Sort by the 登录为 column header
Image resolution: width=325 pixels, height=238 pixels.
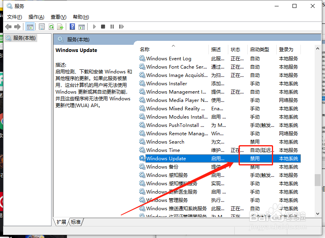(x=288, y=49)
